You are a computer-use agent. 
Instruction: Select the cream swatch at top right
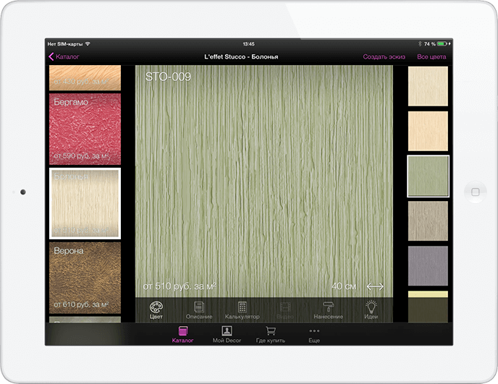pyautogui.click(x=428, y=86)
